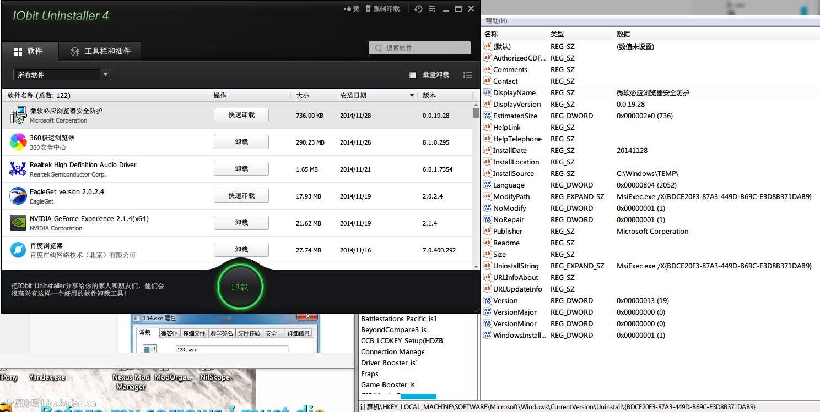Click the (默认) default value icon
The image size is (820, 412).
coord(487,46)
